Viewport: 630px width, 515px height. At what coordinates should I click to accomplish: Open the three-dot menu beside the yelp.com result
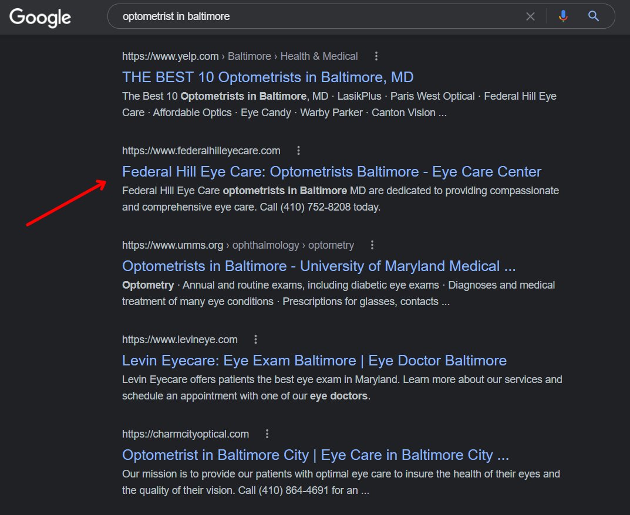pos(376,56)
